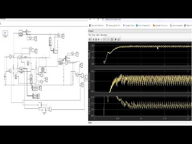Select the blue powergui block in the model
Screen dimensions: 192x144
tap(5, 33)
